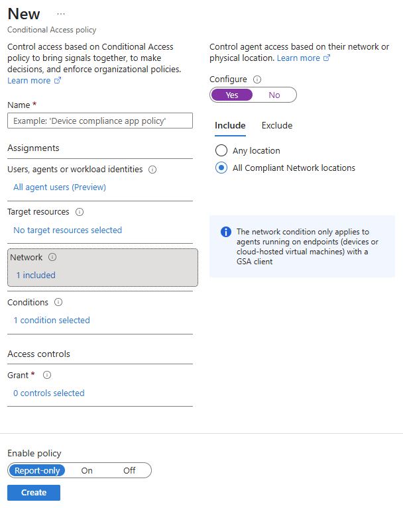Screen dimensions: 403x508
Task: Click external link icon after left Learn more
Action: (x=58, y=80)
